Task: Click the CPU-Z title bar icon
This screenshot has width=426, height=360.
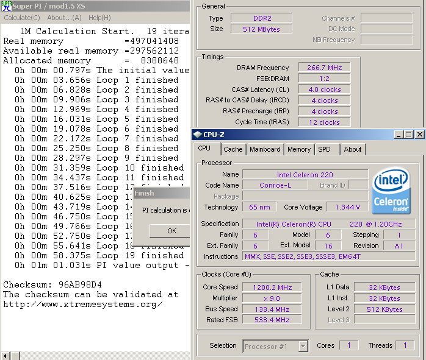Action: [198, 135]
